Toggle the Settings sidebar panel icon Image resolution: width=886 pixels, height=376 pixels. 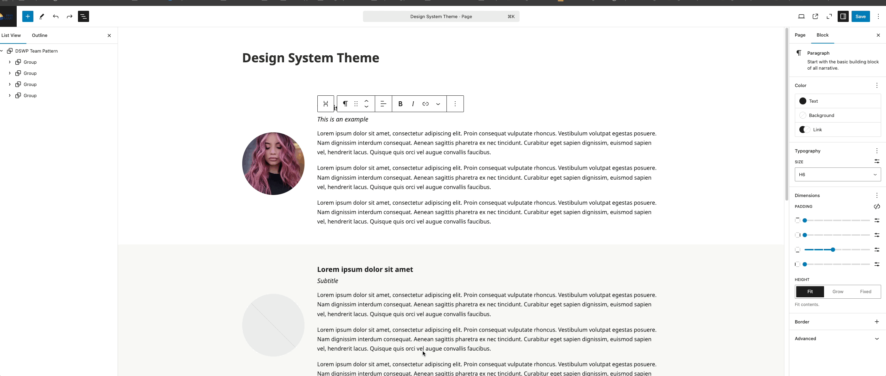click(843, 16)
